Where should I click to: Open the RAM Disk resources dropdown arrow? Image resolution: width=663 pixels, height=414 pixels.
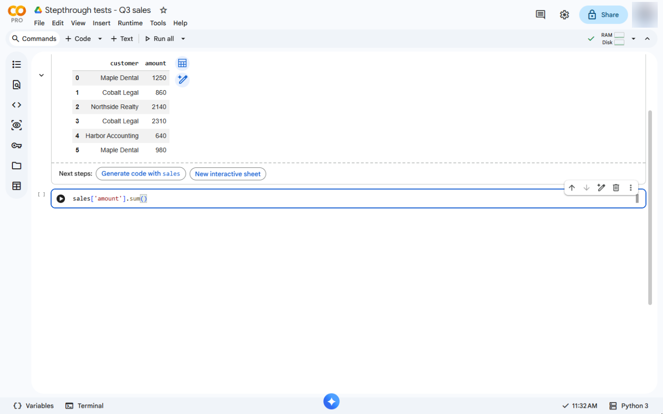tap(633, 39)
